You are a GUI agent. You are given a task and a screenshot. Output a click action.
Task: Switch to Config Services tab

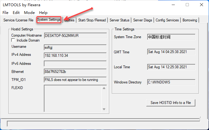pos(167,20)
